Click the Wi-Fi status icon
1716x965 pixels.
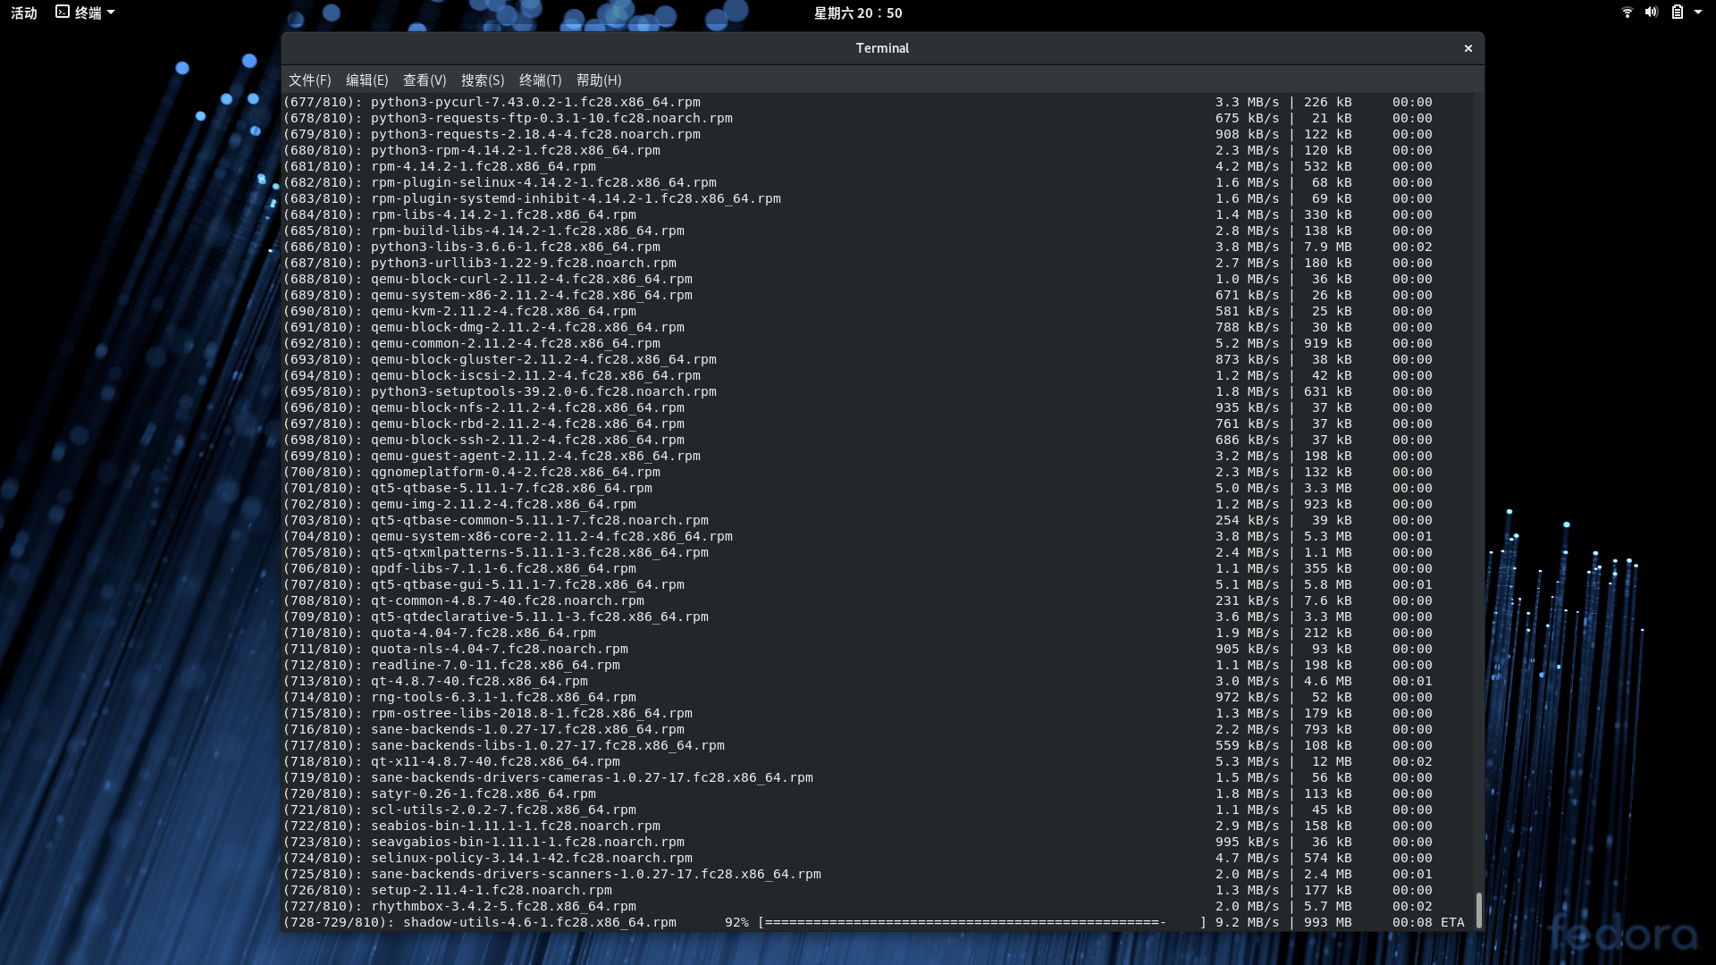(x=1627, y=13)
